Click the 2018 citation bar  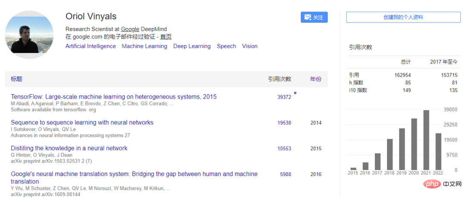tap(390, 155)
